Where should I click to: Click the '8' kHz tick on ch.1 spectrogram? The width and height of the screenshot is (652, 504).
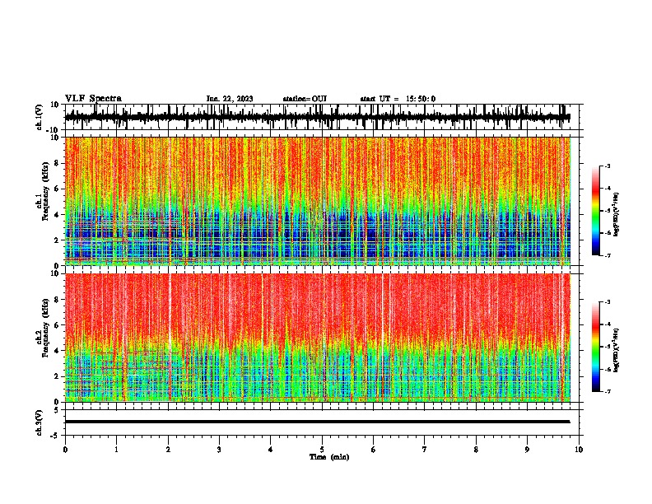57,163
